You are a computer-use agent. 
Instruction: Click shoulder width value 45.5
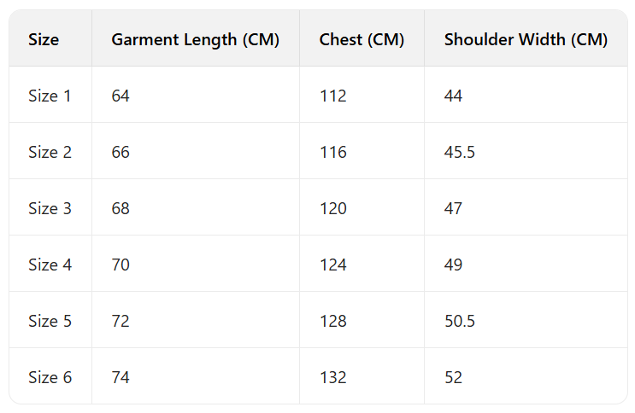(460, 152)
